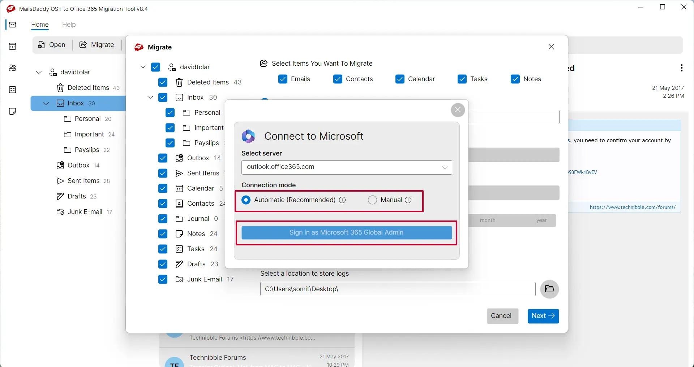This screenshot has width=694, height=367.
Task: Click the Migrate toolbar button
Action: tap(97, 45)
